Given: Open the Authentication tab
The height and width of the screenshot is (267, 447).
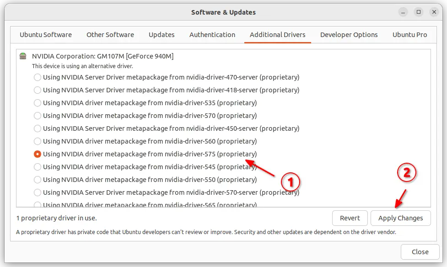Looking at the screenshot, I should pyautogui.click(x=212, y=35).
